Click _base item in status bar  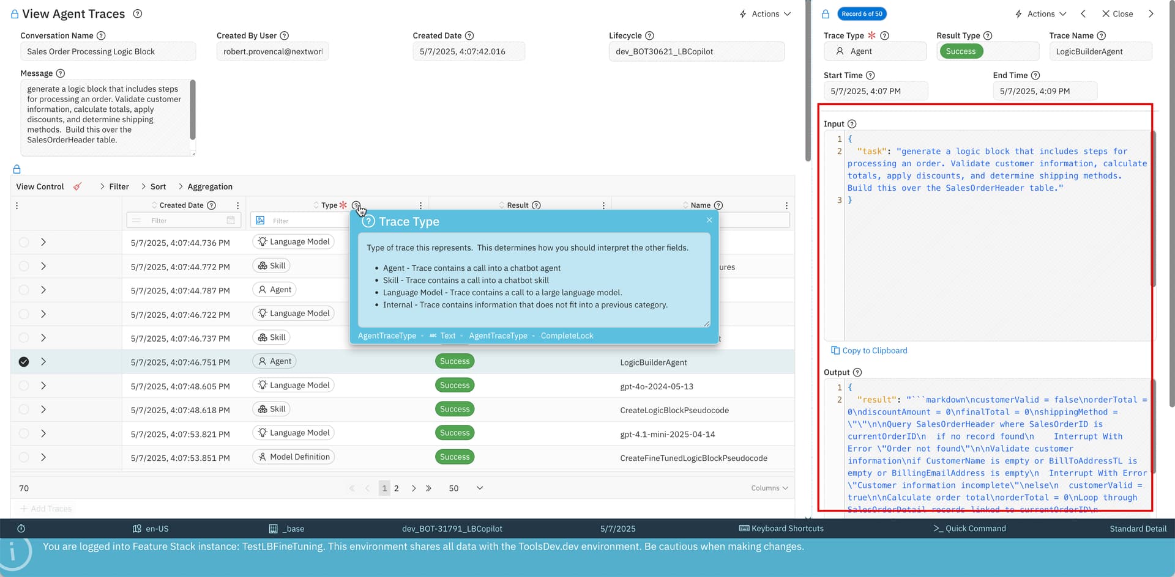286,529
